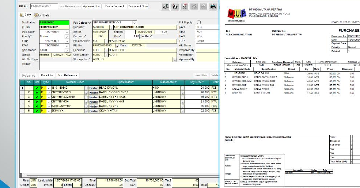
Task: Click the Edit toolbar icon
Action: pyautogui.click(x=175, y=7)
